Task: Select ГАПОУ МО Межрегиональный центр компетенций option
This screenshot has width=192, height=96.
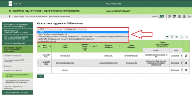Action: click(x=83, y=37)
